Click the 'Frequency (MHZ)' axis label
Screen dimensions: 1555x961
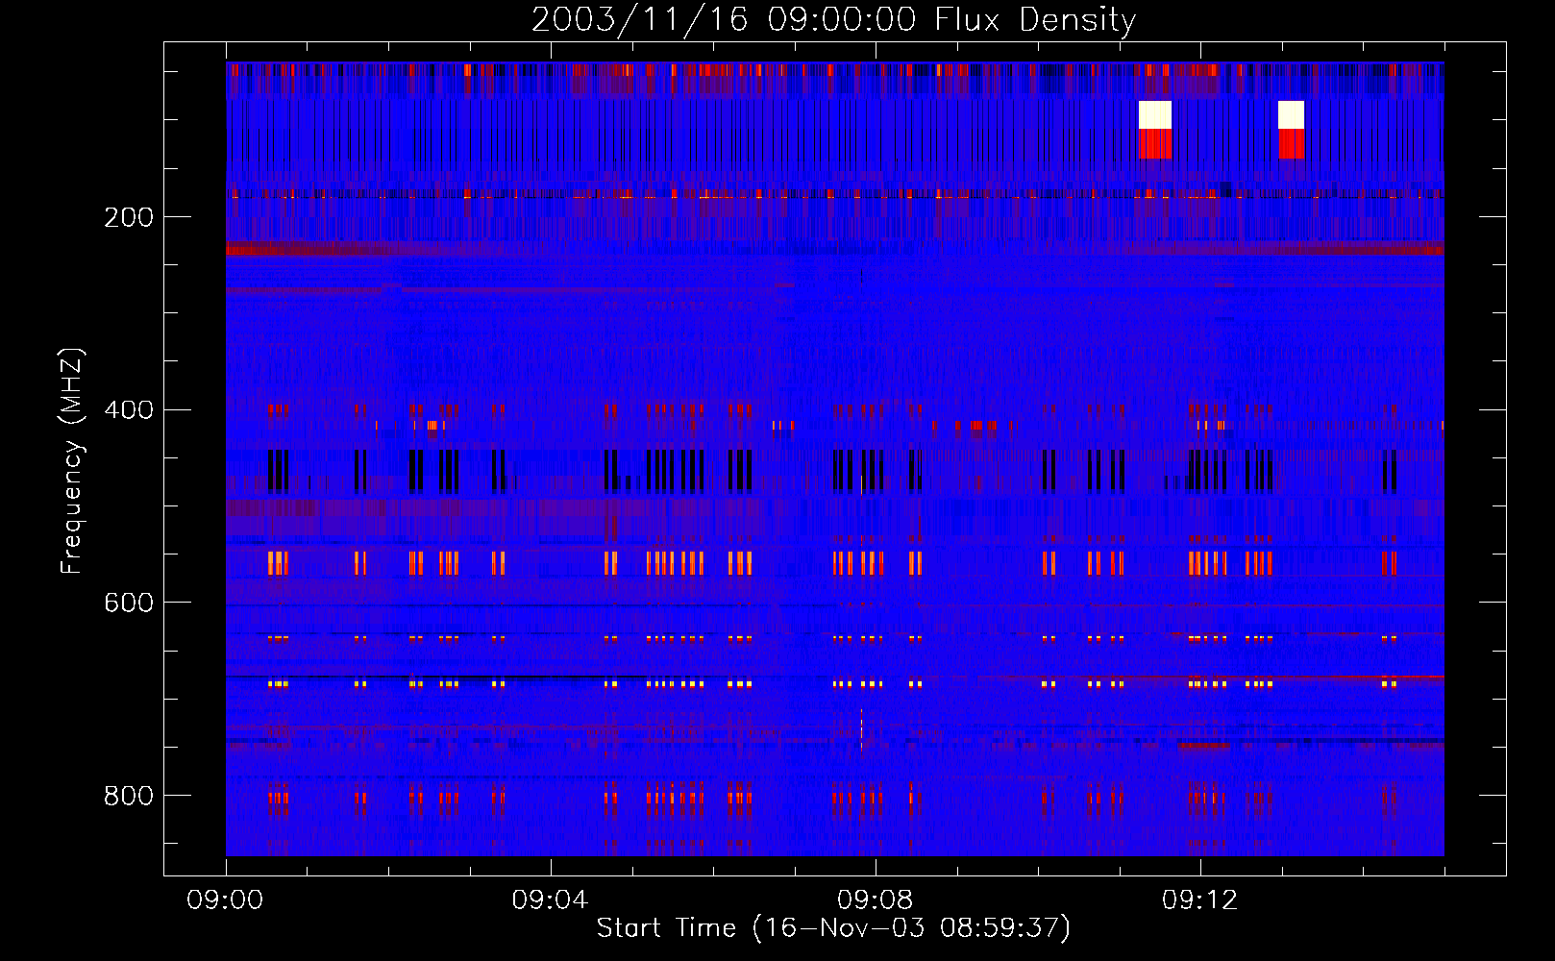[72, 461]
